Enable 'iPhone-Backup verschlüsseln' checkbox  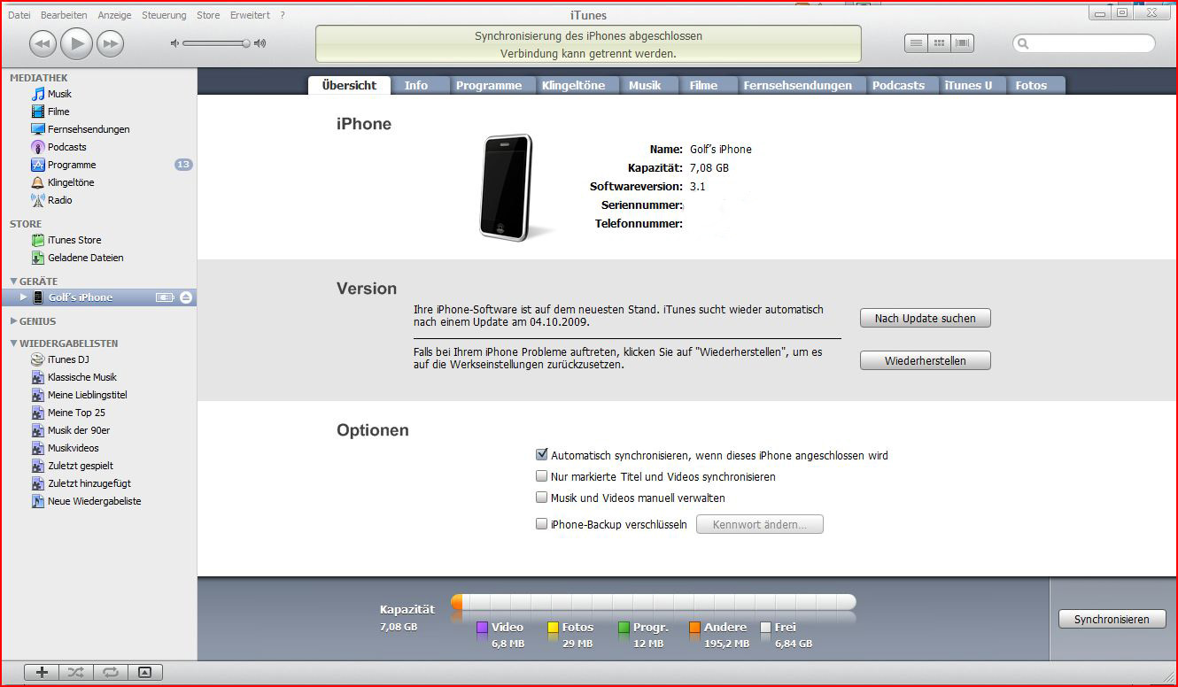tap(542, 524)
